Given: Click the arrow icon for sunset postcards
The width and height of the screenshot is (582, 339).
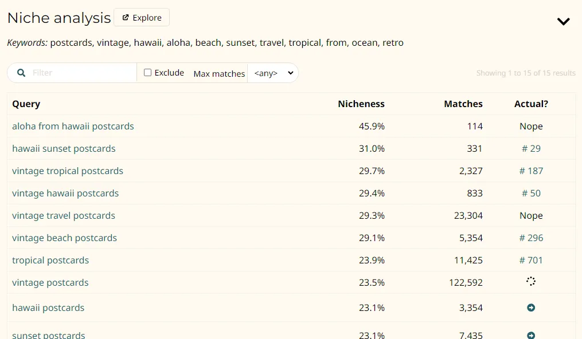Looking at the screenshot, I should click(x=530, y=335).
